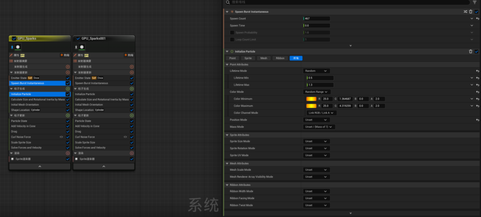Screen dimensions: 481x217
Task: Reset Lifetime Max to default
Action: [x=477, y=85]
